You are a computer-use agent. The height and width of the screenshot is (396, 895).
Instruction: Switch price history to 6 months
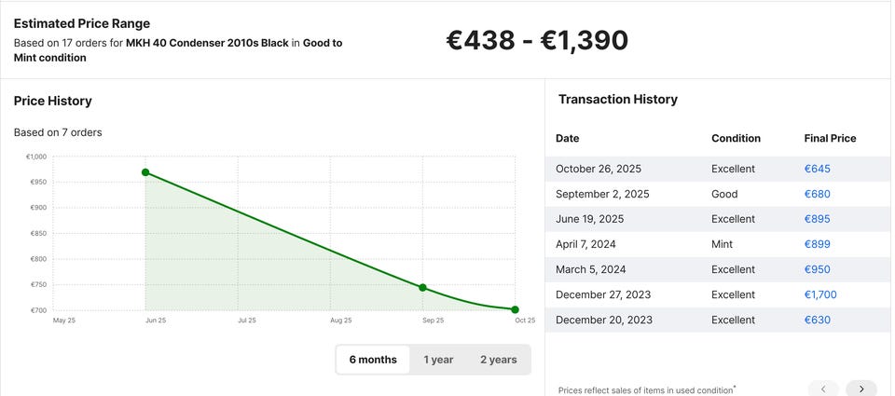click(373, 360)
